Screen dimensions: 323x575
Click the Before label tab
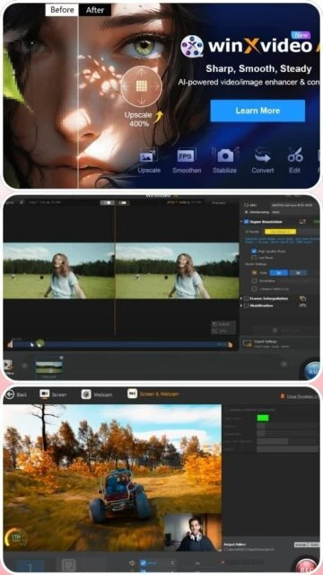click(x=62, y=10)
